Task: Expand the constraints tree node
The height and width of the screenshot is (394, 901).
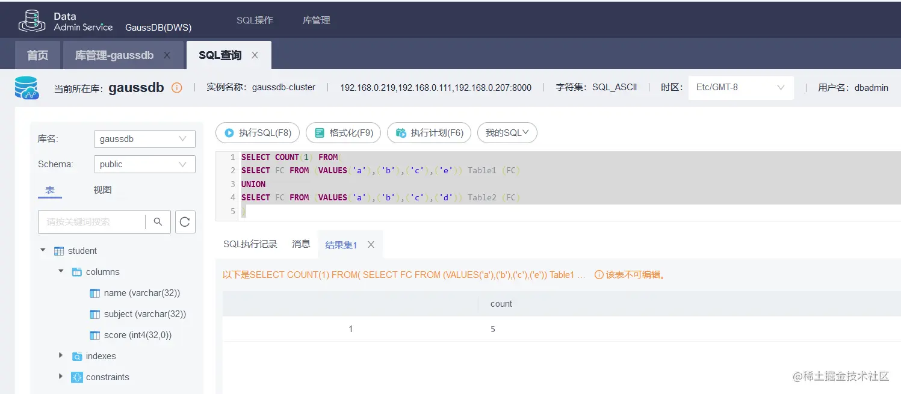Action: coord(61,377)
